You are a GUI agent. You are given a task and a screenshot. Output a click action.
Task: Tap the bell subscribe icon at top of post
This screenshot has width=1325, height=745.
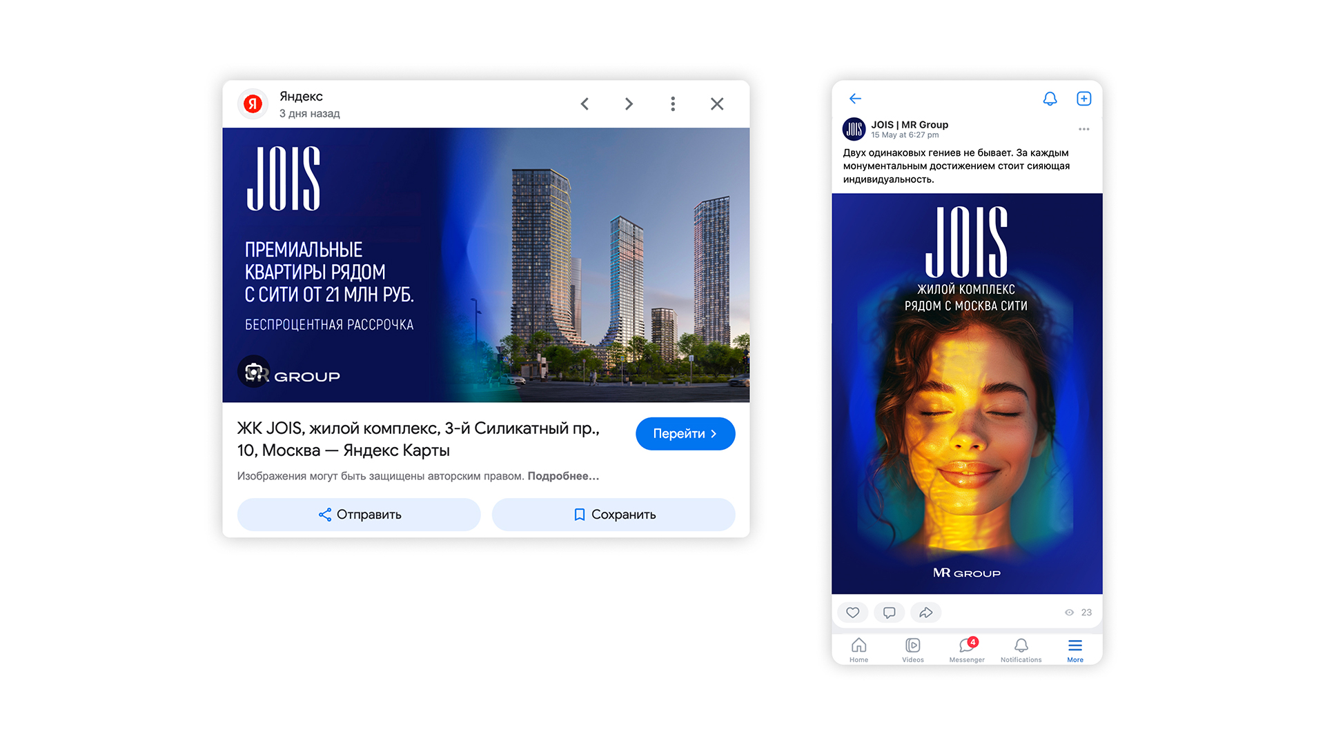[x=1050, y=99]
